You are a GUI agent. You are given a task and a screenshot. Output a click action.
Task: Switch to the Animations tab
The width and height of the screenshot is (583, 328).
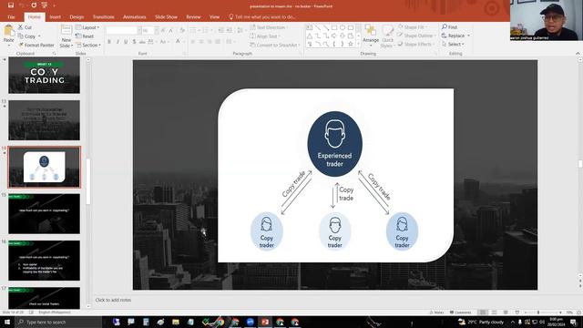[x=134, y=16]
